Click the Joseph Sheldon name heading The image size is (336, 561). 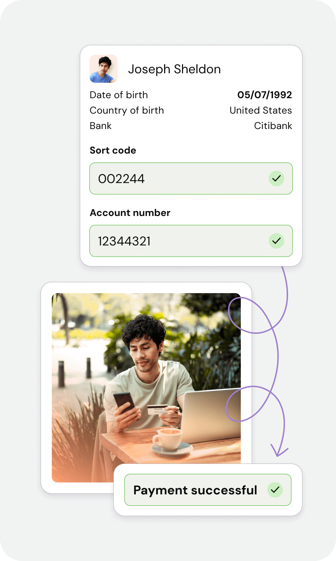tap(174, 69)
